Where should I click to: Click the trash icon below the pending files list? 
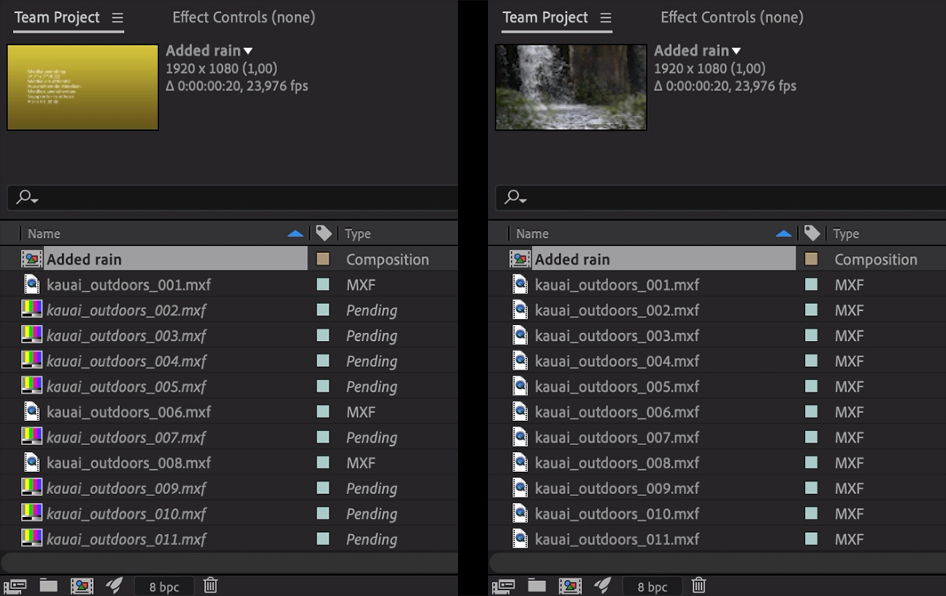211,585
